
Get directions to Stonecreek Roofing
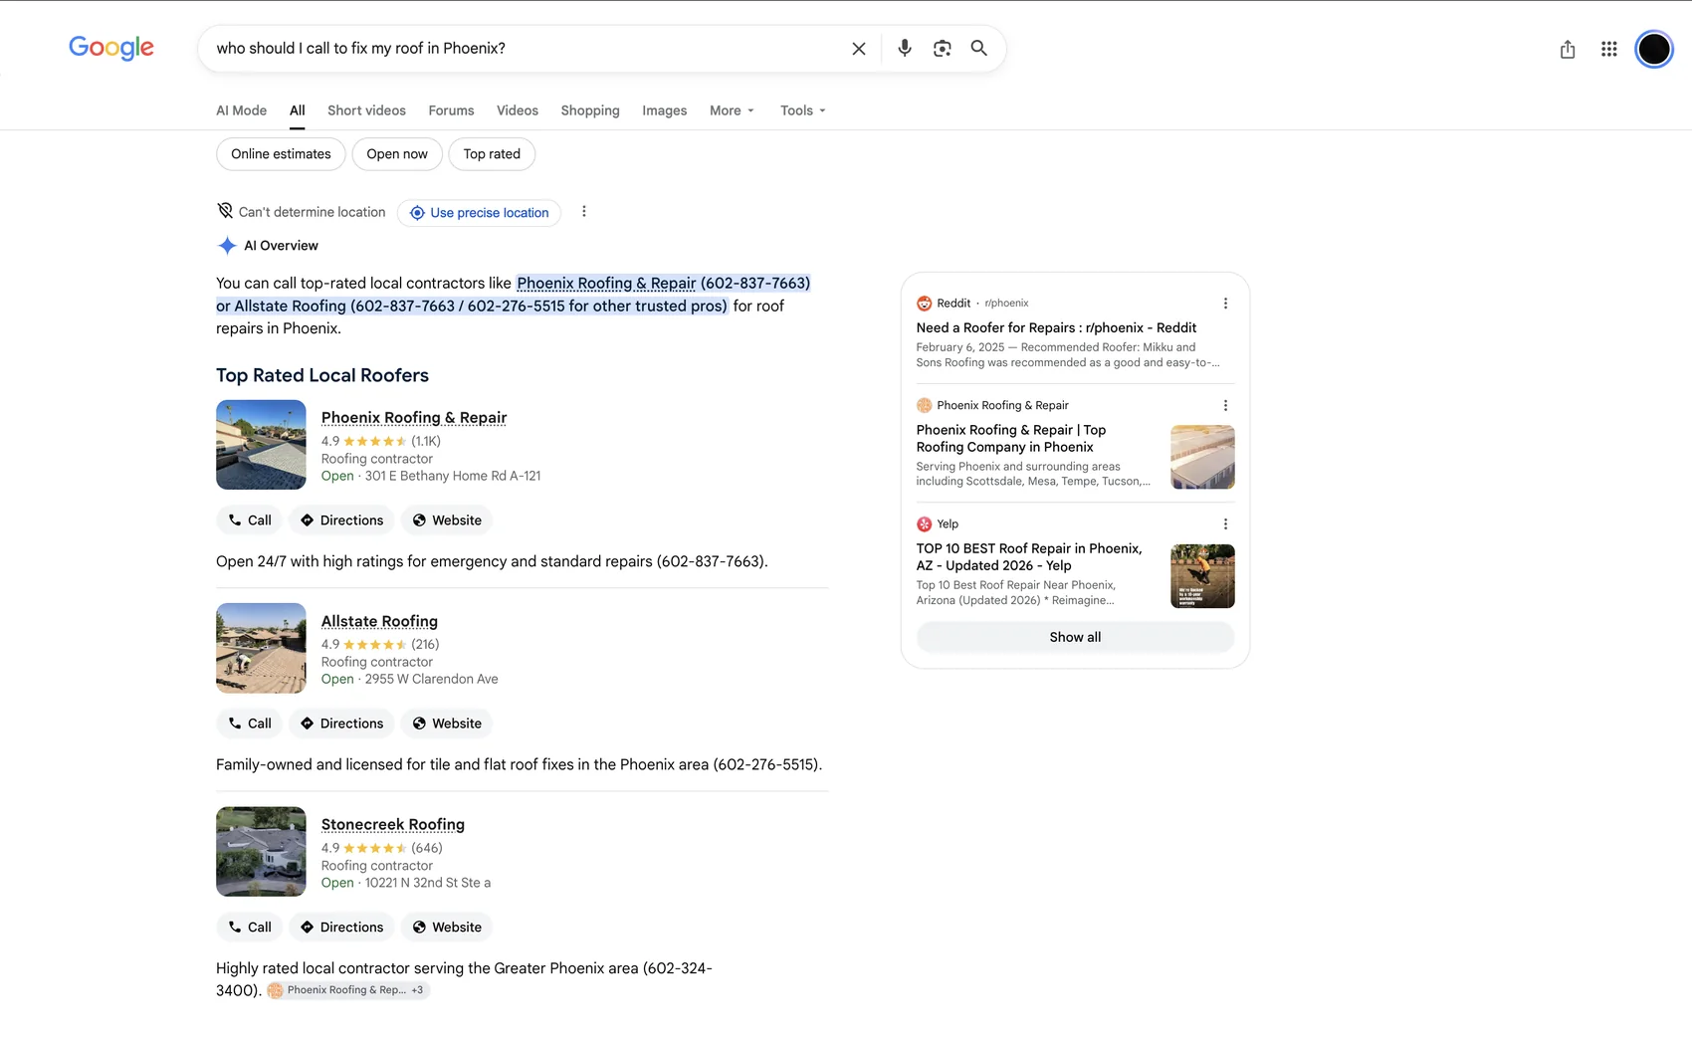341,928
